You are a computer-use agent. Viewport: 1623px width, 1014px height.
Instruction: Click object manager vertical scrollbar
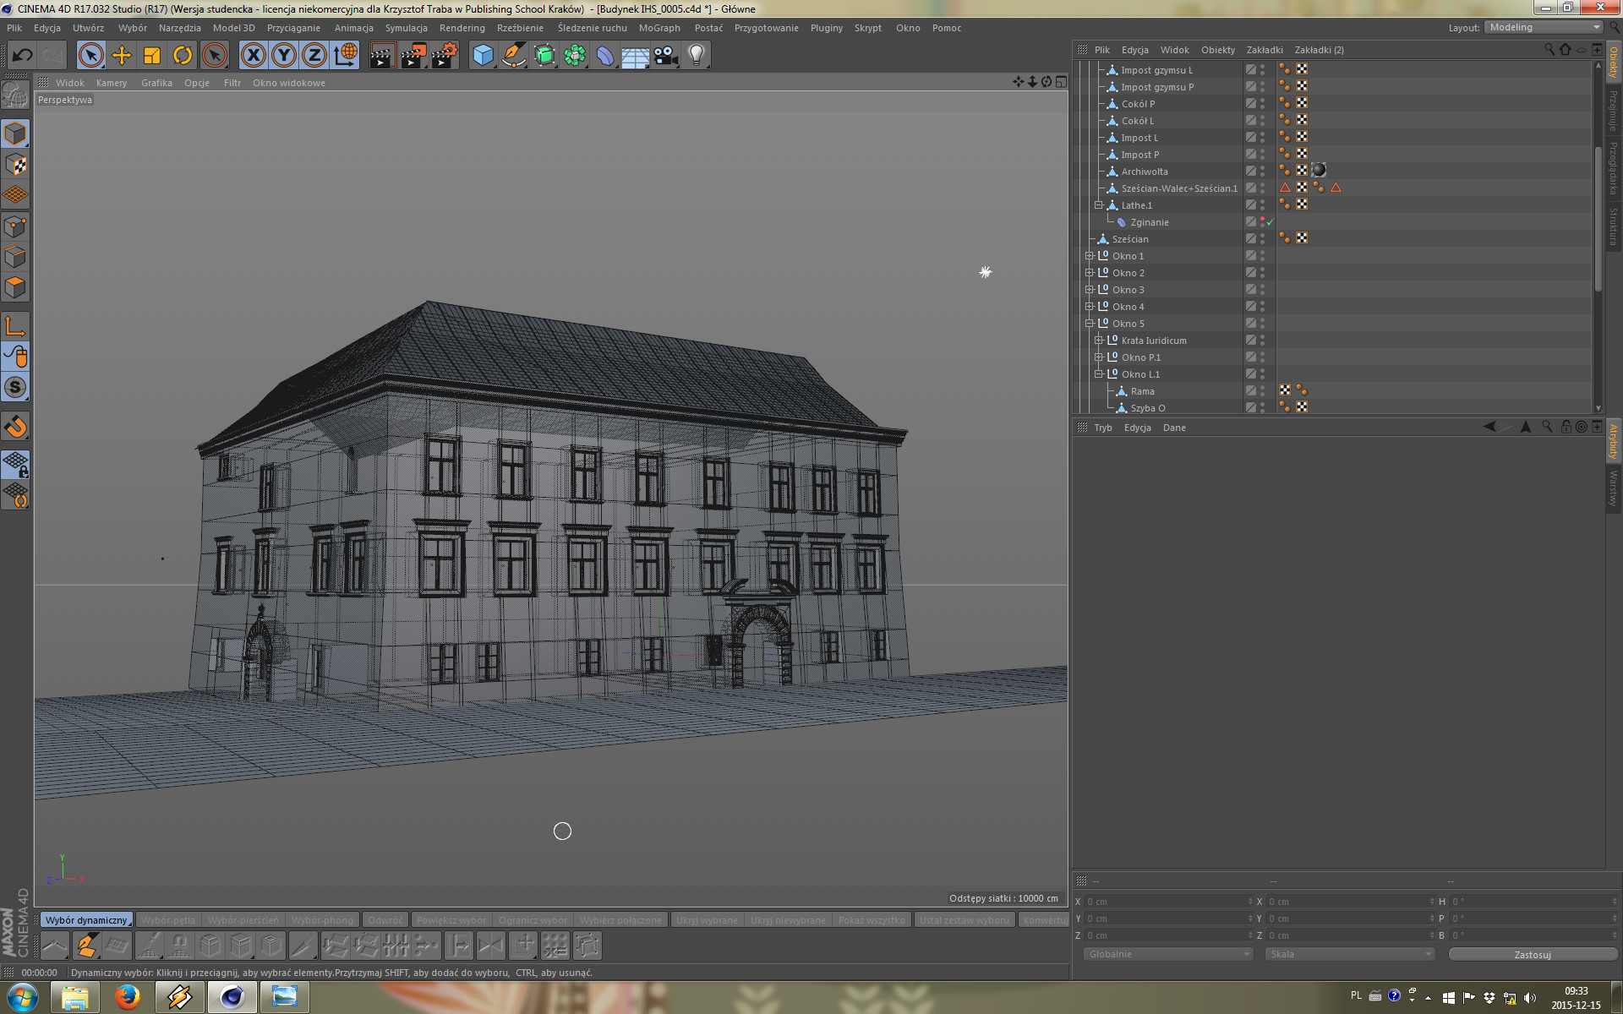1598,220
